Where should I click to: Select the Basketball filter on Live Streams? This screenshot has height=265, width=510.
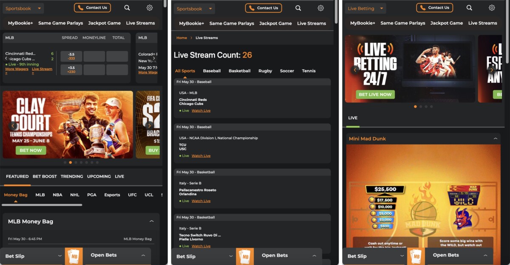pyautogui.click(x=240, y=71)
